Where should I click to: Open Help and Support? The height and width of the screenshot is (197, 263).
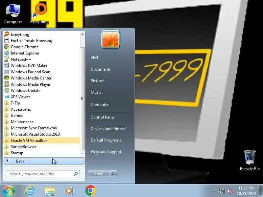point(106,152)
